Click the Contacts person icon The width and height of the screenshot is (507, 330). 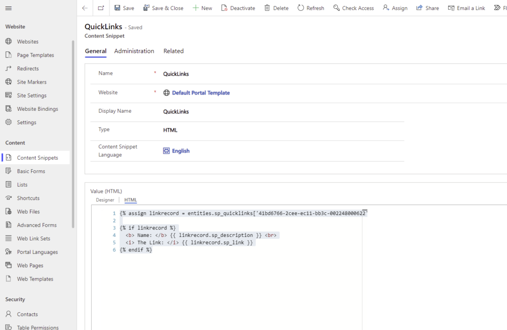point(9,314)
